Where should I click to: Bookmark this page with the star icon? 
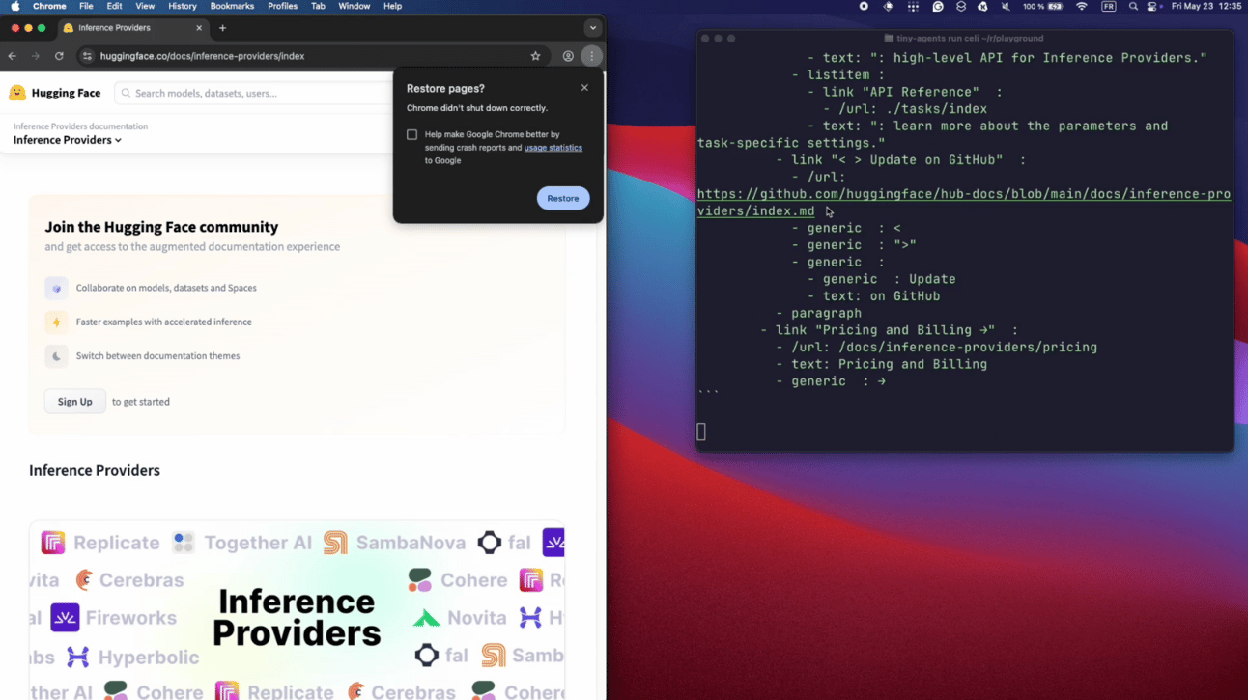[535, 56]
